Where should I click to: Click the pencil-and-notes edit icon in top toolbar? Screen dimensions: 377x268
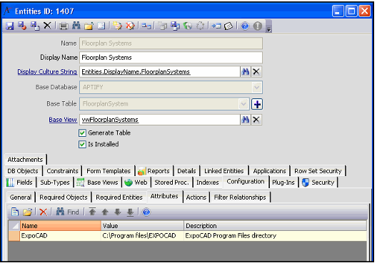coord(118,26)
